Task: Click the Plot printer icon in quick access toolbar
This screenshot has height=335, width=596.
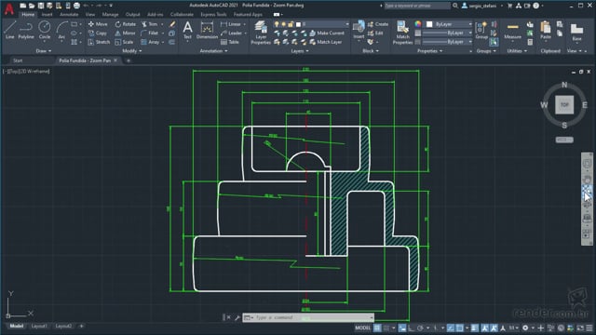Action: click(x=76, y=6)
